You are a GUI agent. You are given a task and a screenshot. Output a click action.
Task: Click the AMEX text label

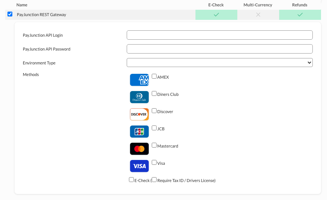tap(163, 77)
